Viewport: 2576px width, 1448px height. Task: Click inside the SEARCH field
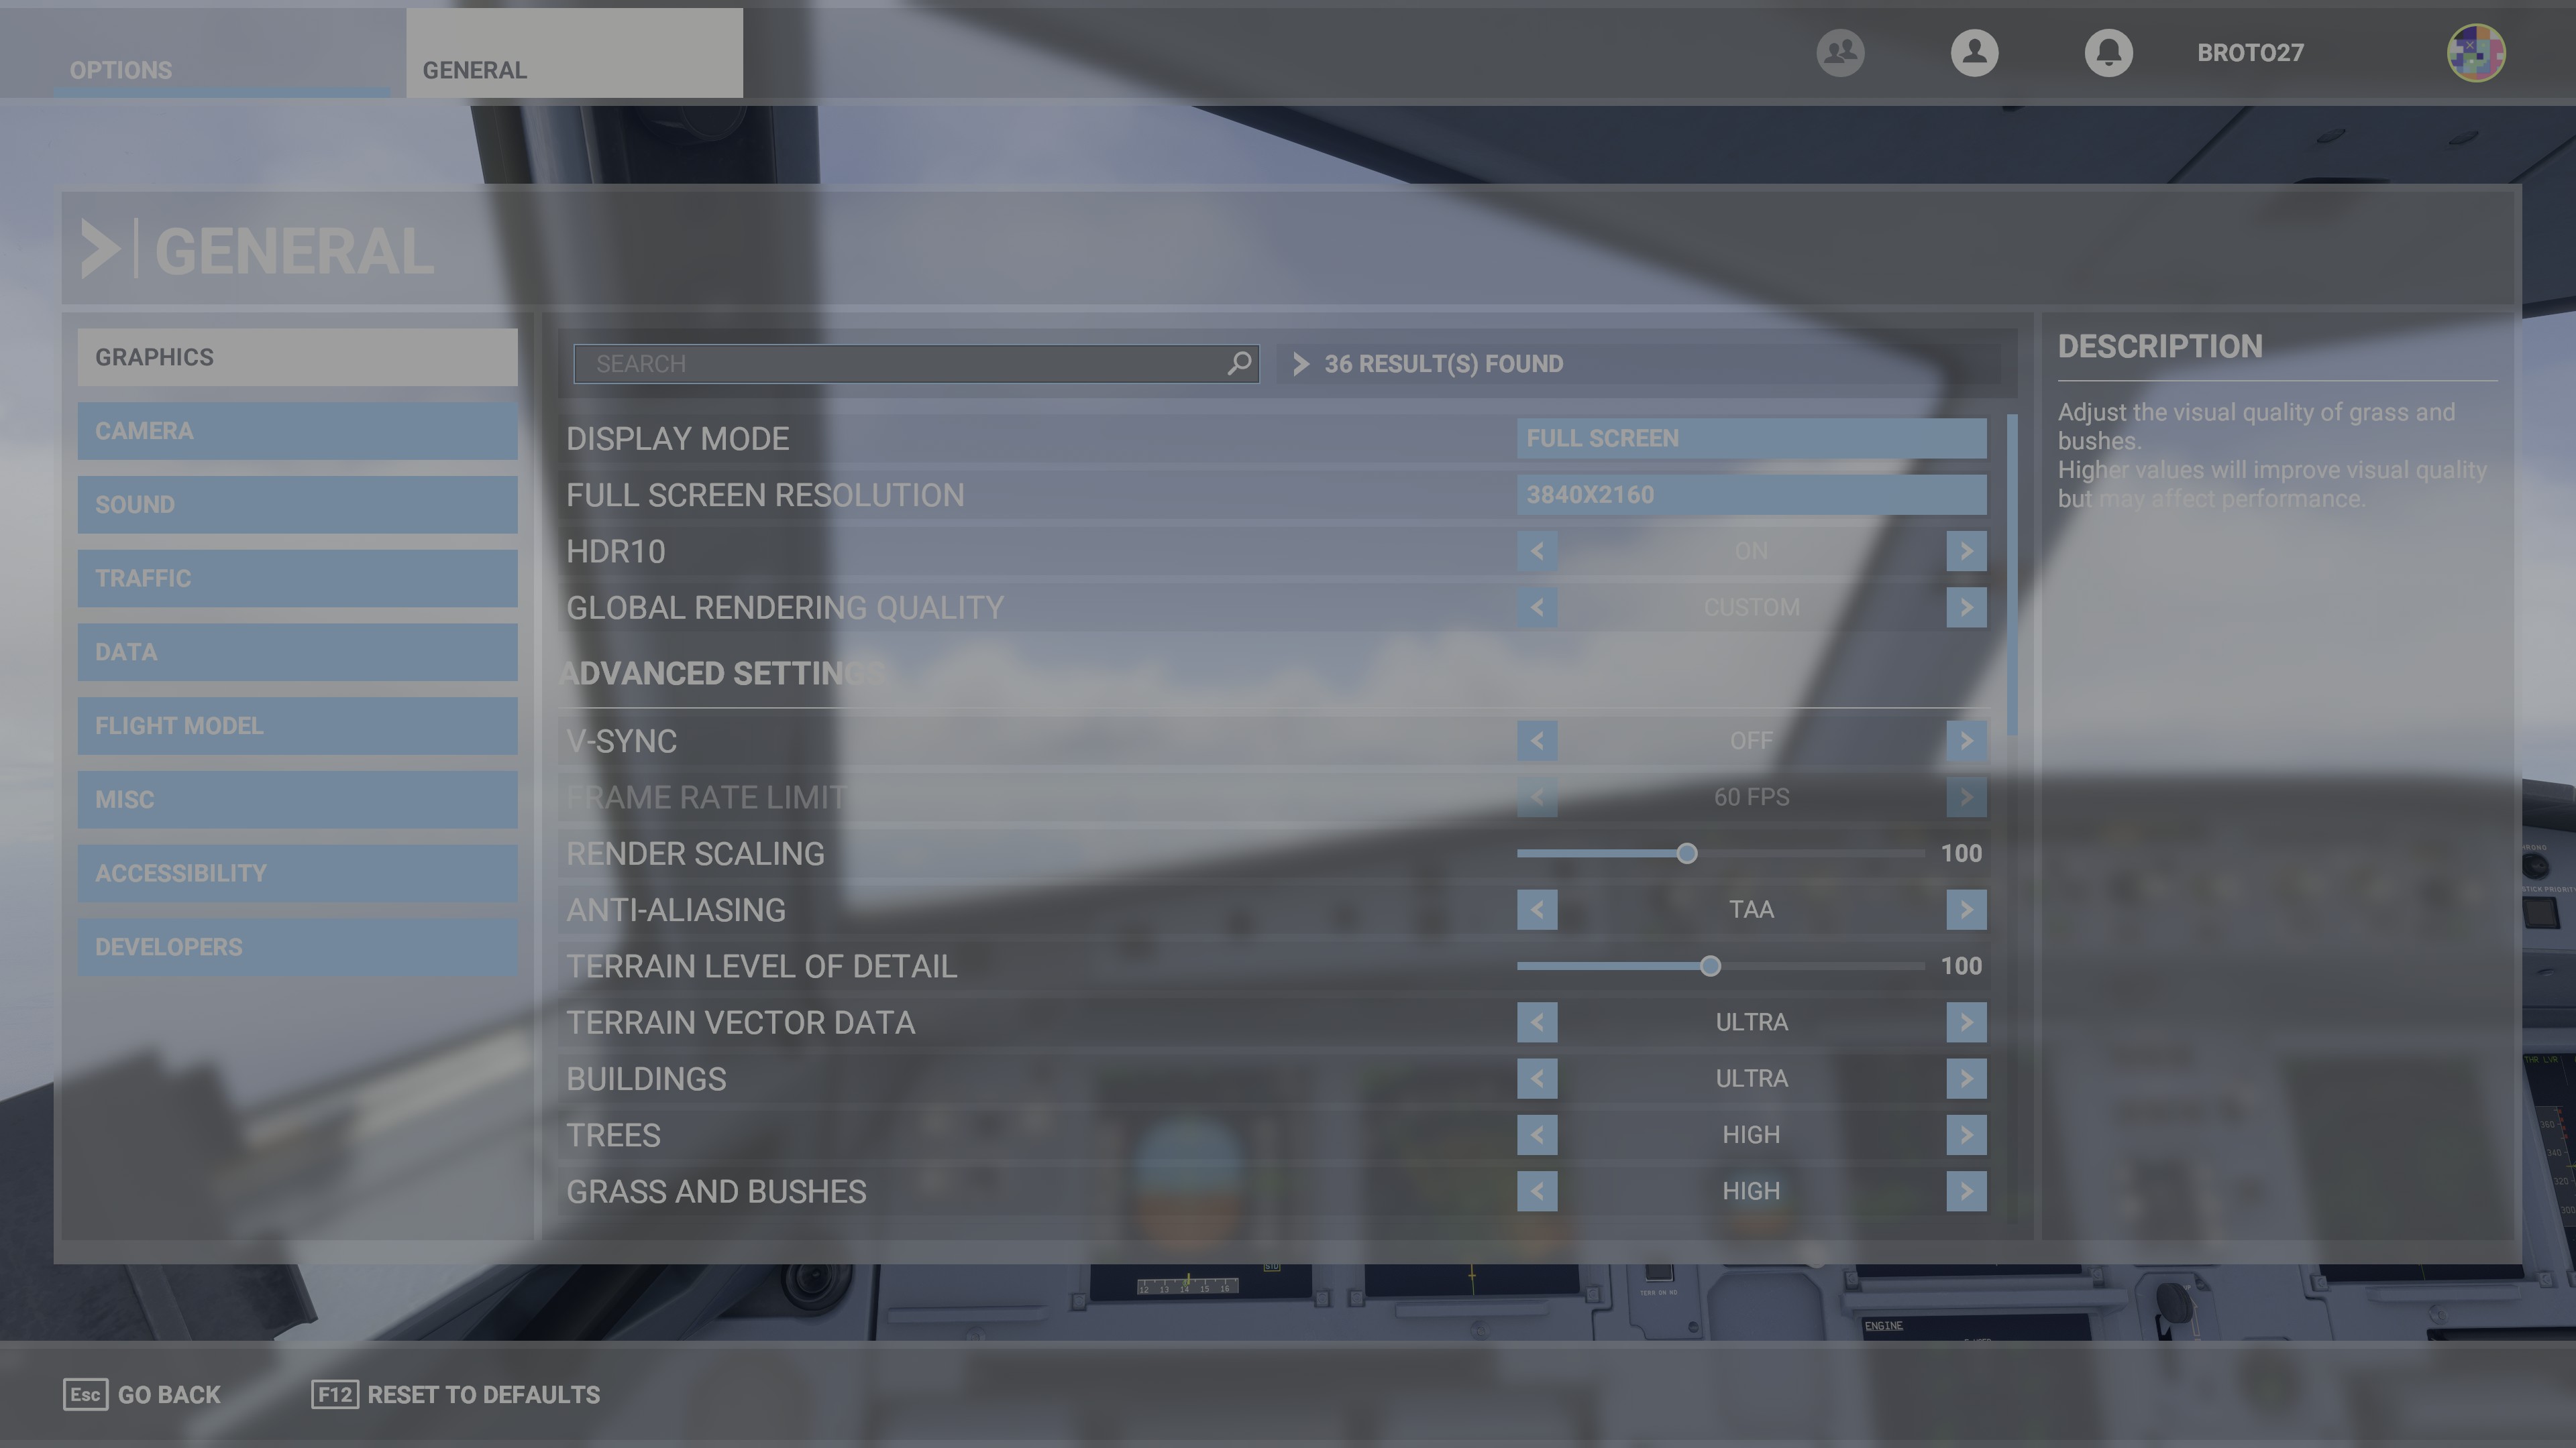[x=900, y=363]
